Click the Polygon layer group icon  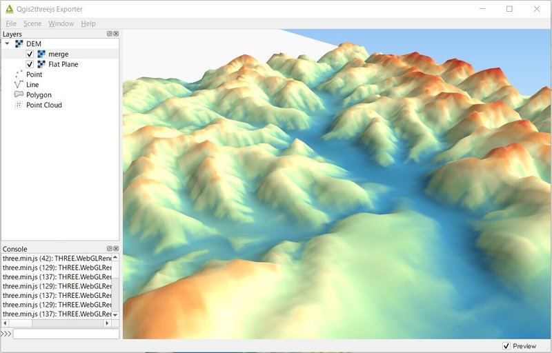pos(19,94)
